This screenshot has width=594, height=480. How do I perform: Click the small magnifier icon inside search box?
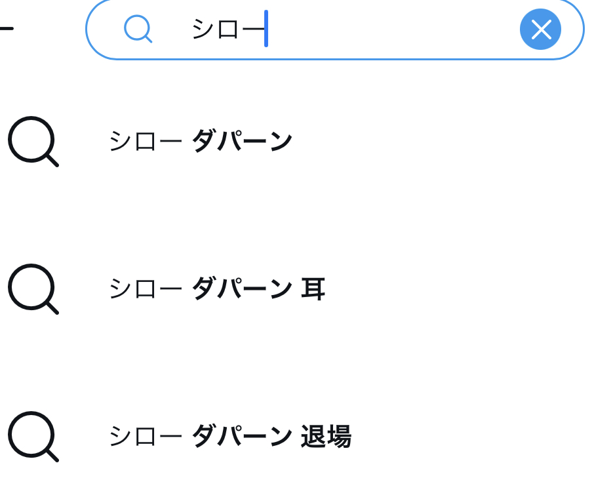click(x=138, y=29)
